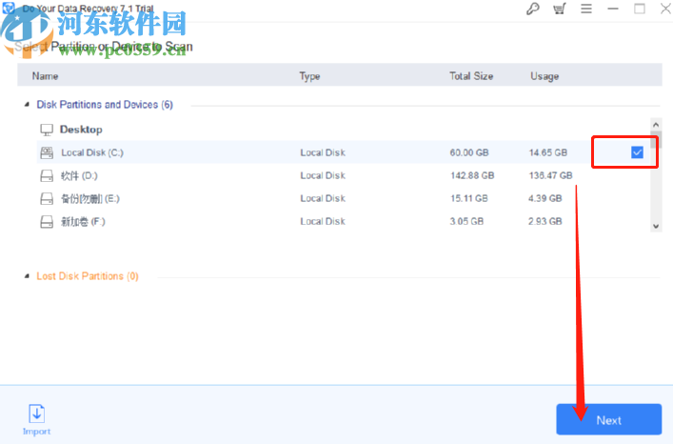Image resolution: width=673 pixels, height=444 pixels.
Task: Click the Type column header
Action: [309, 76]
